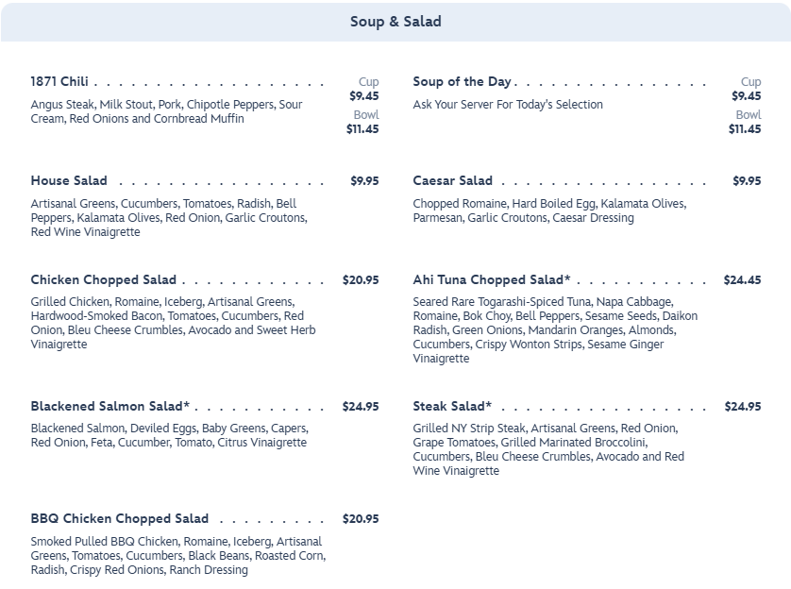Image resolution: width=791 pixels, height=589 pixels.
Task: Open the 1871 Chili menu item
Action: pos(59,82)
